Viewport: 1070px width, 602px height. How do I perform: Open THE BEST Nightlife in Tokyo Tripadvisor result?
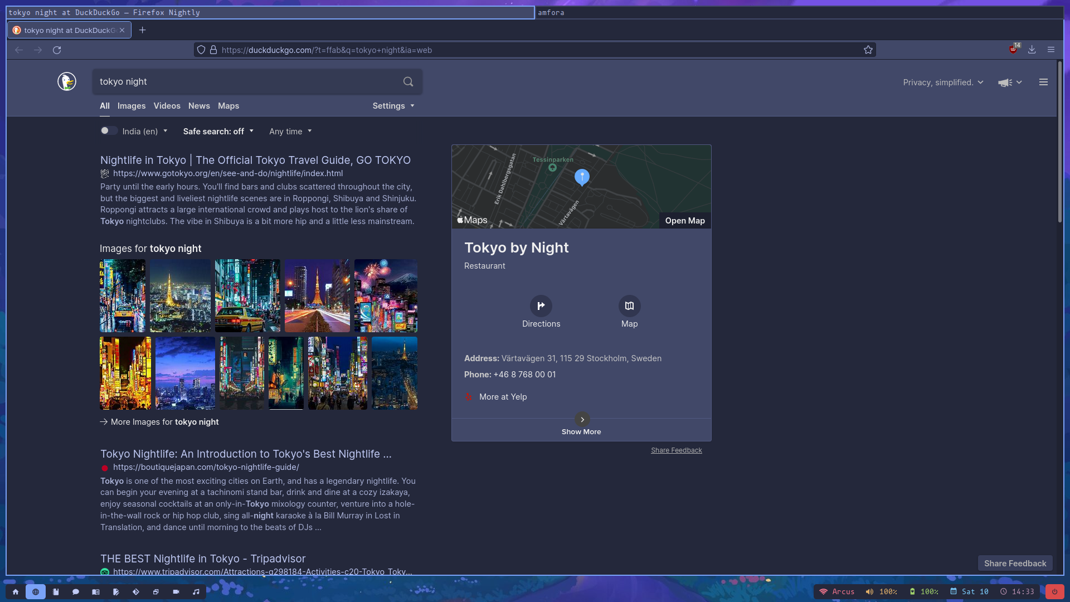pos(203,559)
